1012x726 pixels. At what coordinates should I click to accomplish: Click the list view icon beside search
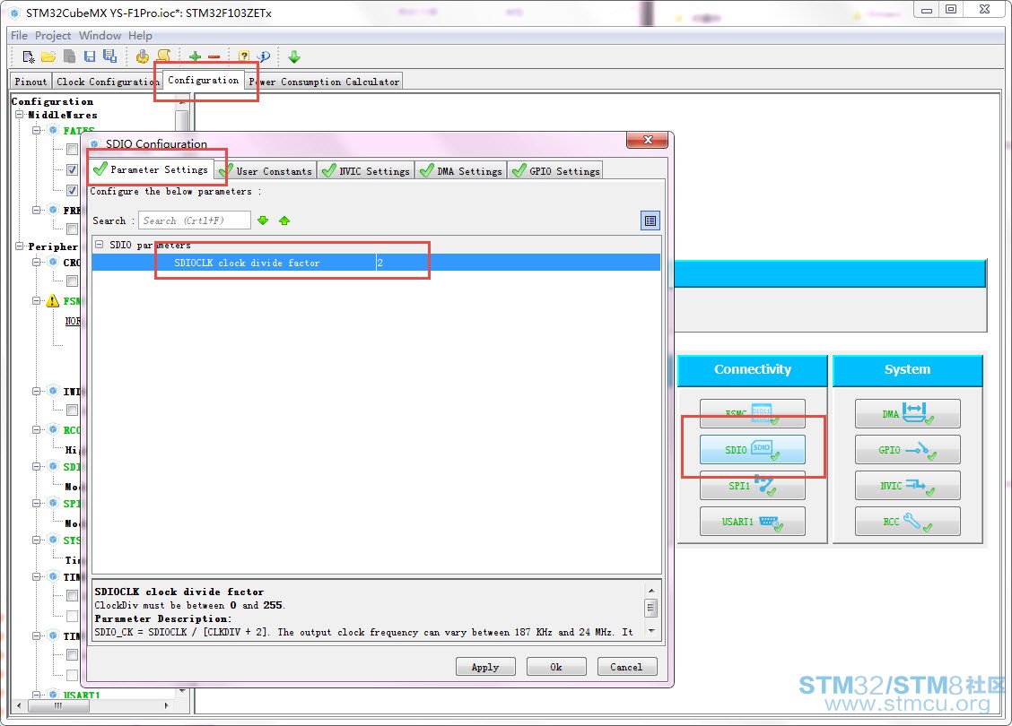[650, 220]
